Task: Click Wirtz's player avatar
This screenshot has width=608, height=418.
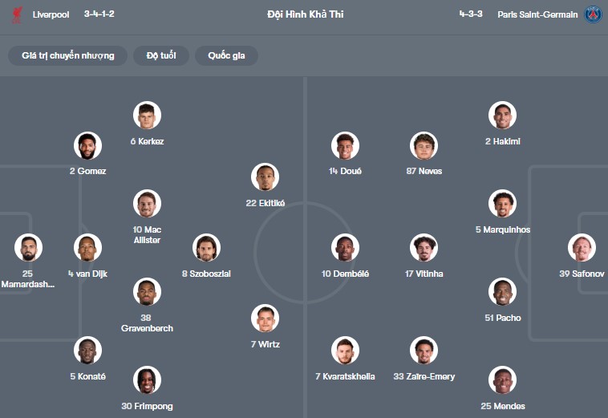Action: point(265,319)
